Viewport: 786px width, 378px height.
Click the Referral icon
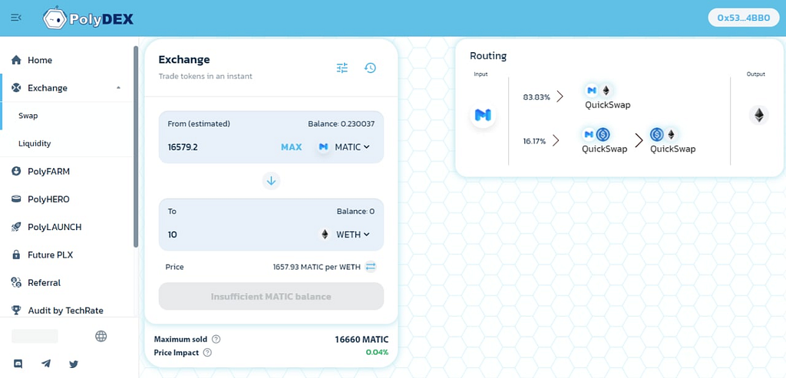click(16, 283)
